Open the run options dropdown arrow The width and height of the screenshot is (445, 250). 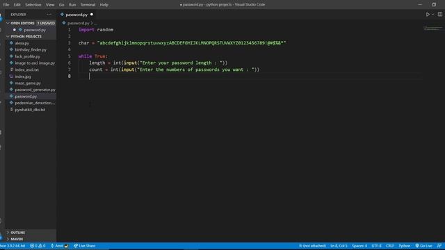432,14
